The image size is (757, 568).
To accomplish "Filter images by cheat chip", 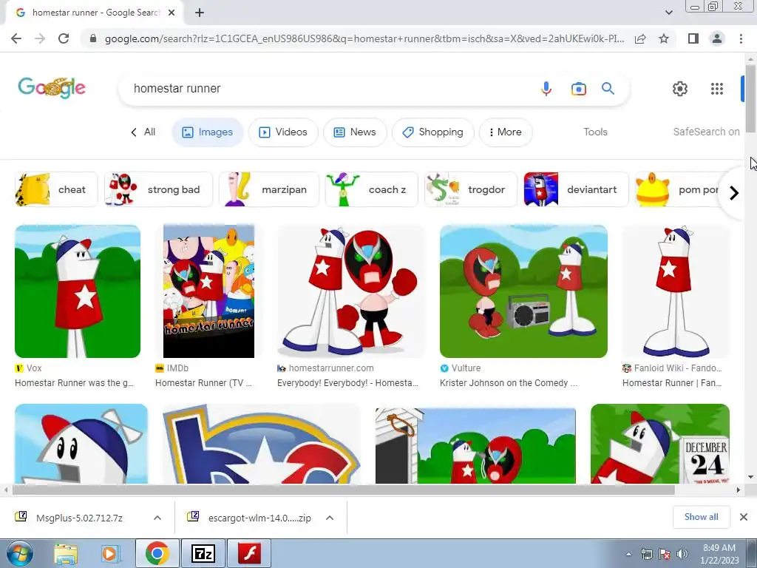I will 56,189.
